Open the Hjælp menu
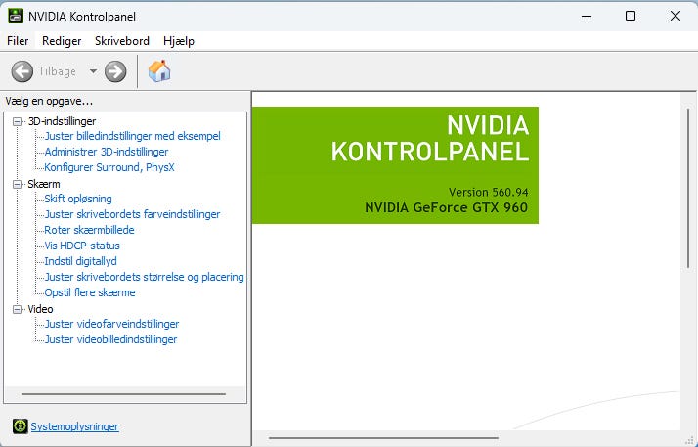This screenshot has height=447, width=698. click(179, 41)
